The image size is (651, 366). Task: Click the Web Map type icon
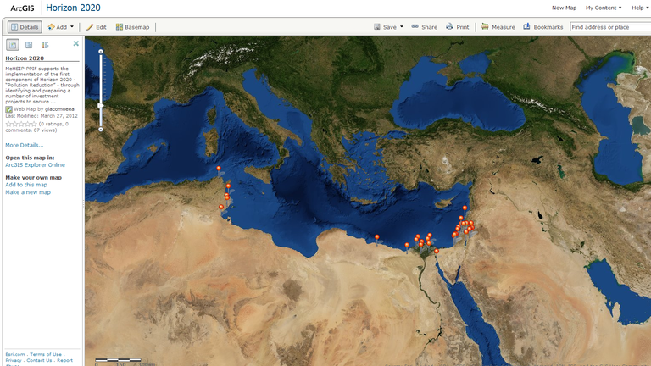tap(8, 109)
